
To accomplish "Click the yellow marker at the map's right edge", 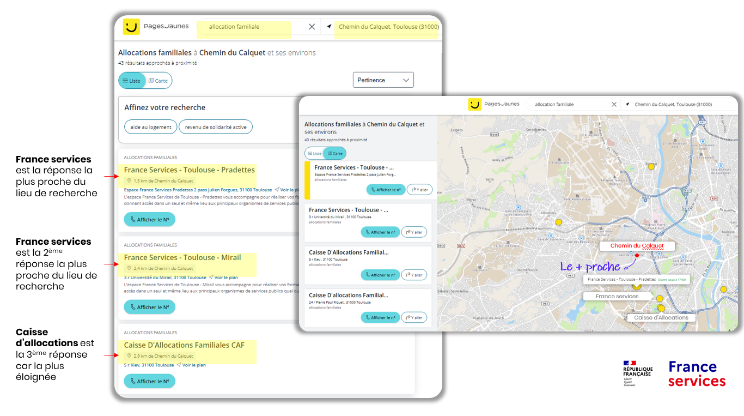I will (x=723, y=290).
